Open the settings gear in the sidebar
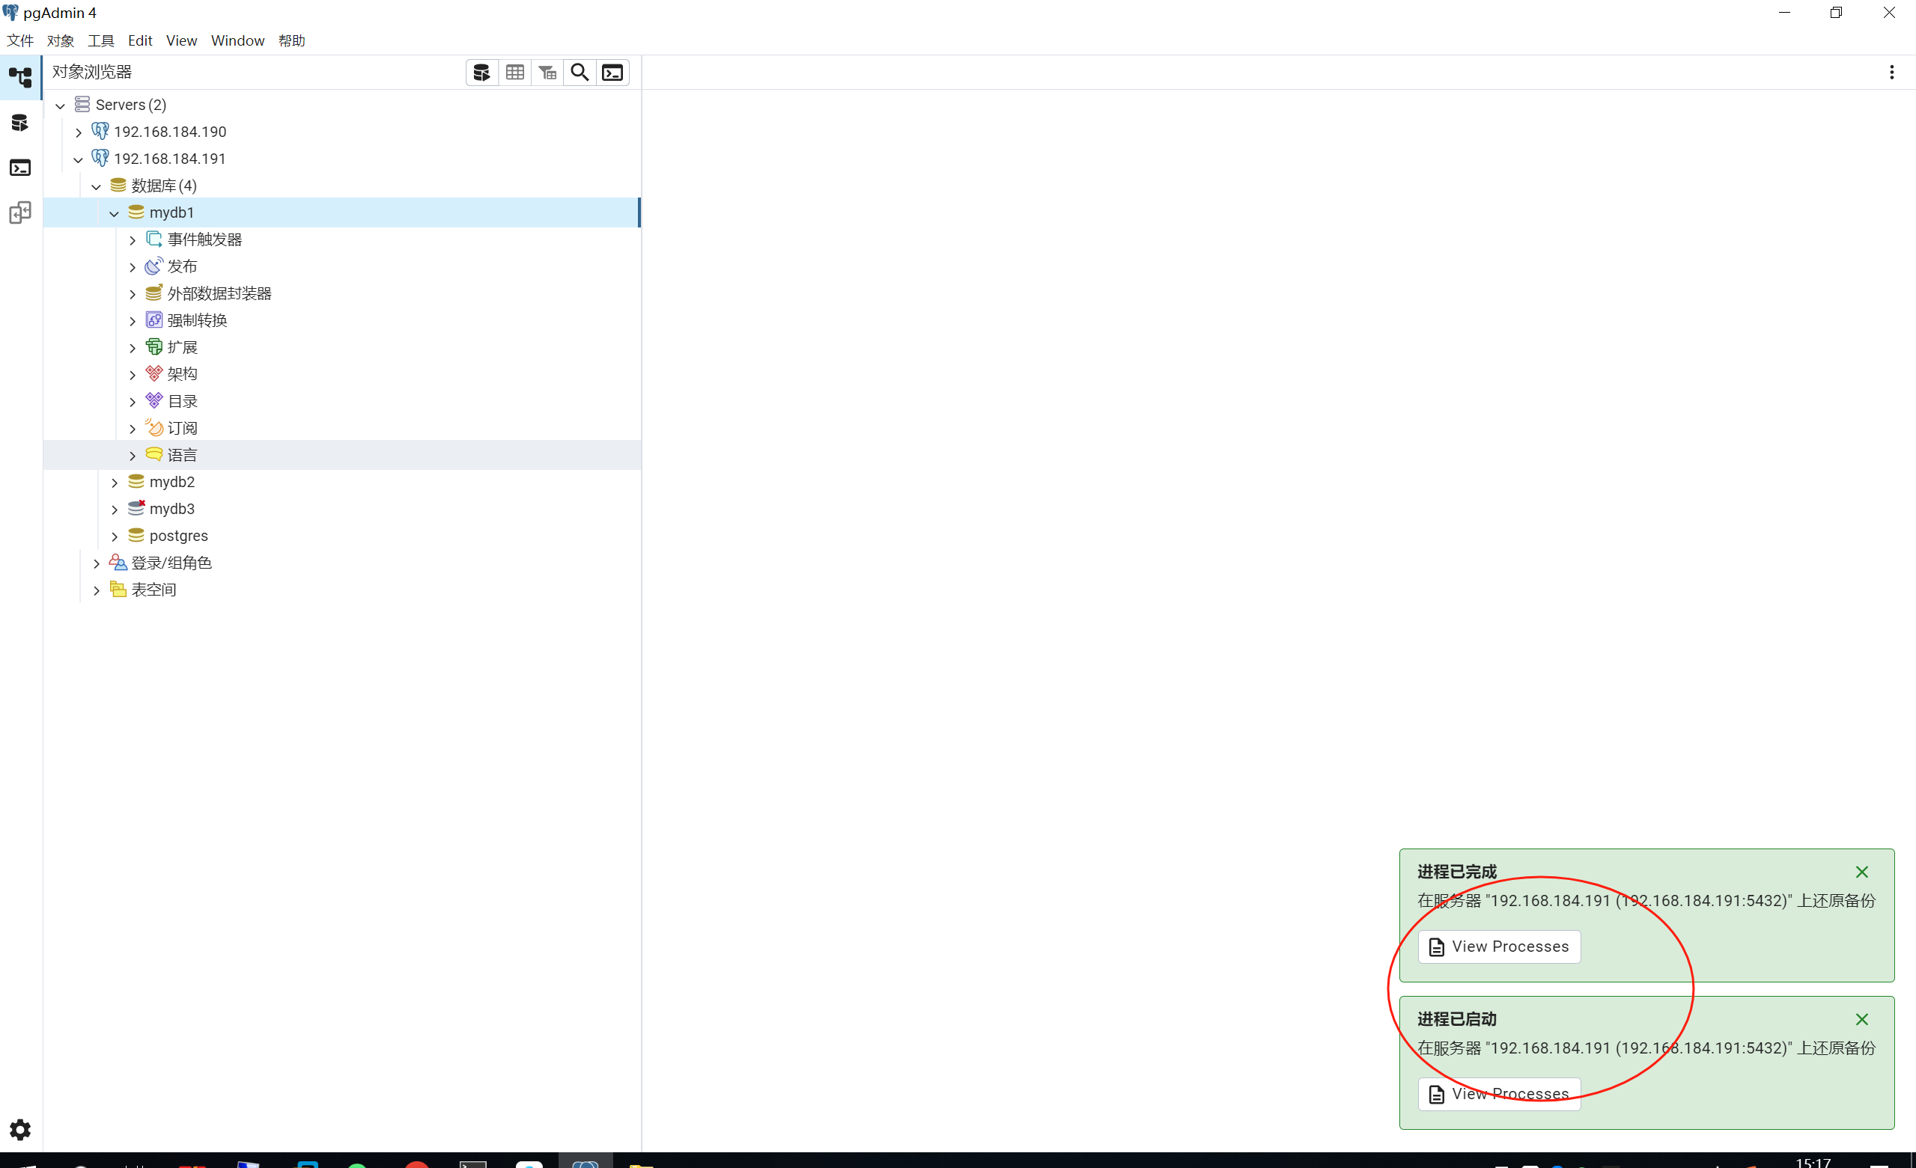This screenshot has width=1916, height=1168. [x=20, y=1129]
